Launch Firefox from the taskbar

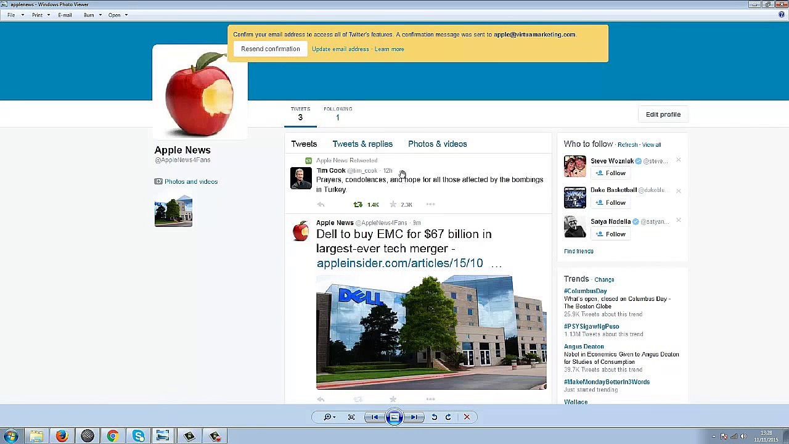62,436
